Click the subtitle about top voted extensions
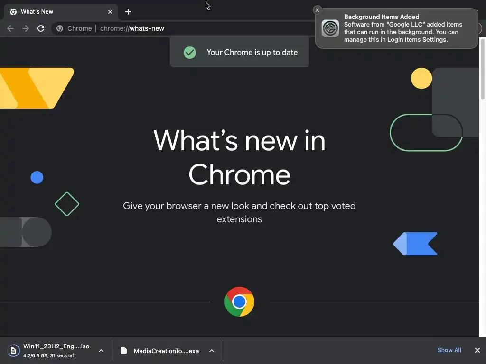Viewport: 486px width, 364px height. pyautogui.click(x=239, y=212)
